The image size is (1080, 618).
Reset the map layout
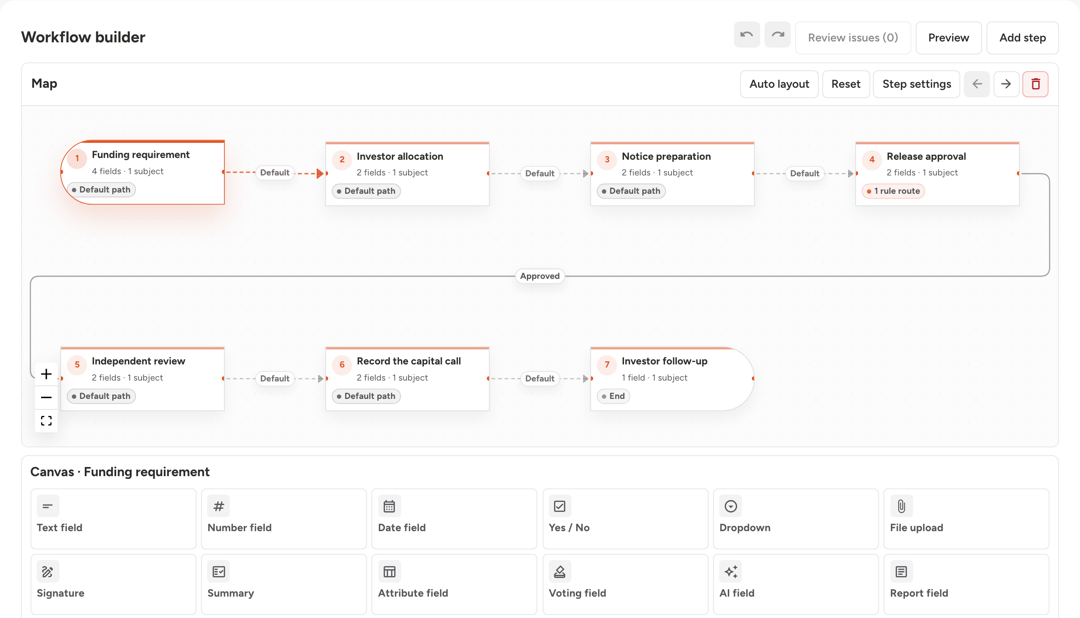[x=846, y=84]
